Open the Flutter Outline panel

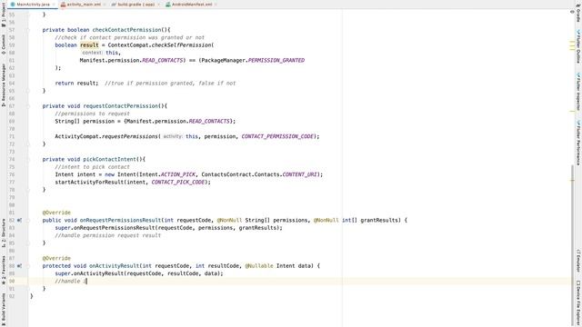(578, 46)
